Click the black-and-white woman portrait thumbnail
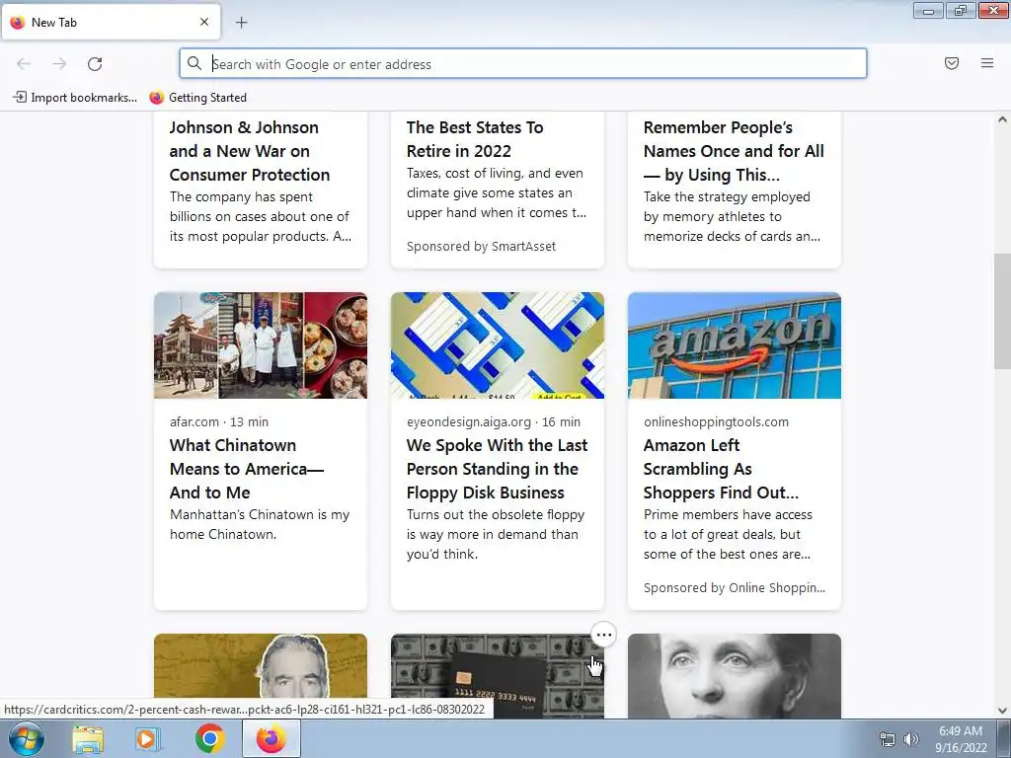Screen dimensions: 1011x758 (x=735, y=676)
